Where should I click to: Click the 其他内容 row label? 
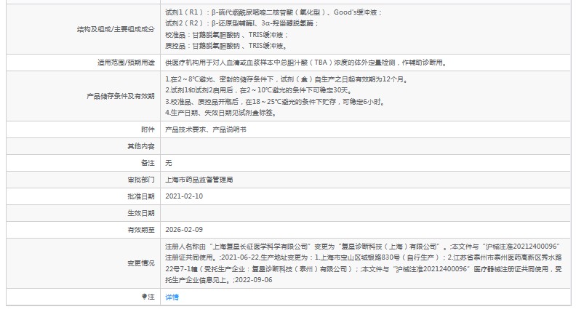point(141,146)
